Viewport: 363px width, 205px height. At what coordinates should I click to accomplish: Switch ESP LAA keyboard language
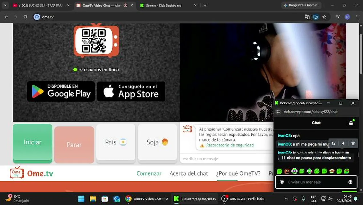tap(313, 198)
